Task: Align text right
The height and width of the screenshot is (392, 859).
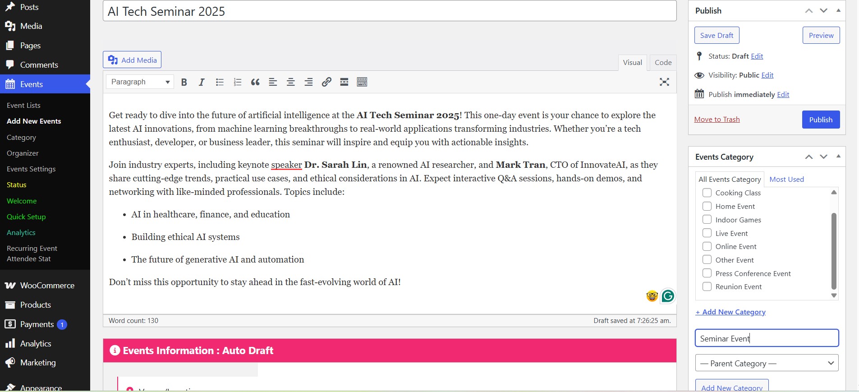Action: [308, 82]
